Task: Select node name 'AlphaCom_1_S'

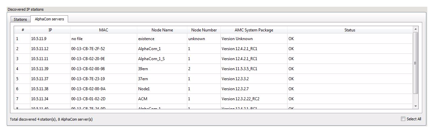Action: pos(162,59)
